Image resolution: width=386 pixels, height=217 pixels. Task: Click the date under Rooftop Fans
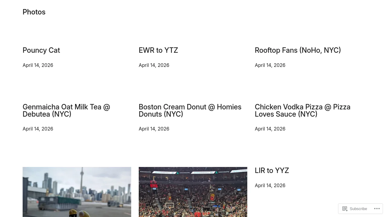click(270, 65)
